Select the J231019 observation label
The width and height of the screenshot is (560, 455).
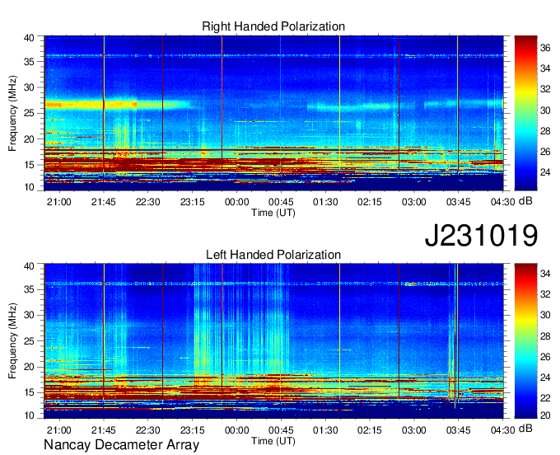[481, 235]
